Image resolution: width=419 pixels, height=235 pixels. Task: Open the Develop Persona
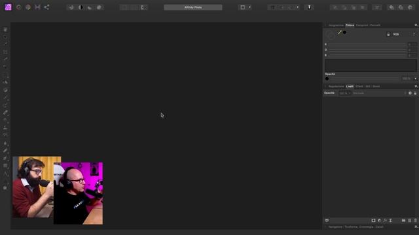[28, 7]
